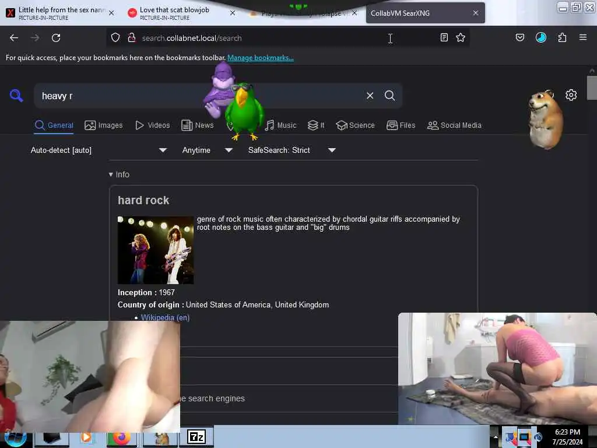597x448 pixels.
Task: Open the SafeSearch Strict dropdown
Action: coord(292,150)
